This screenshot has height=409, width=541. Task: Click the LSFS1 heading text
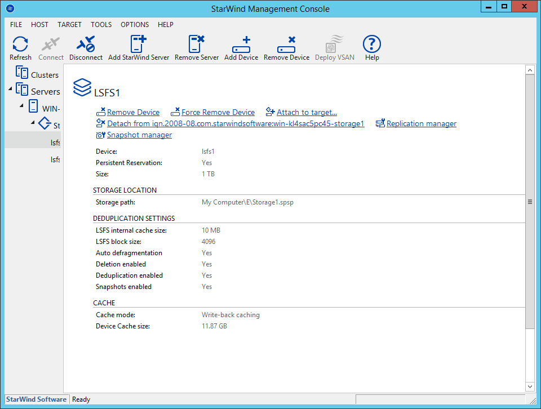click(107, 93)
